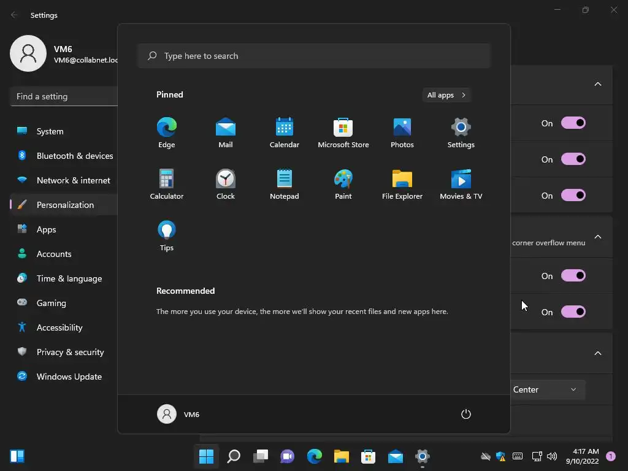Open touch keyboard tray icon
This screenshot has width=628, height=471.
pos(518,456)
